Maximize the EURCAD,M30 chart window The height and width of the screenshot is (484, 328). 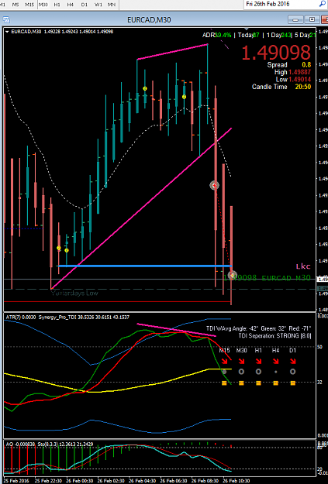(312, 20)
